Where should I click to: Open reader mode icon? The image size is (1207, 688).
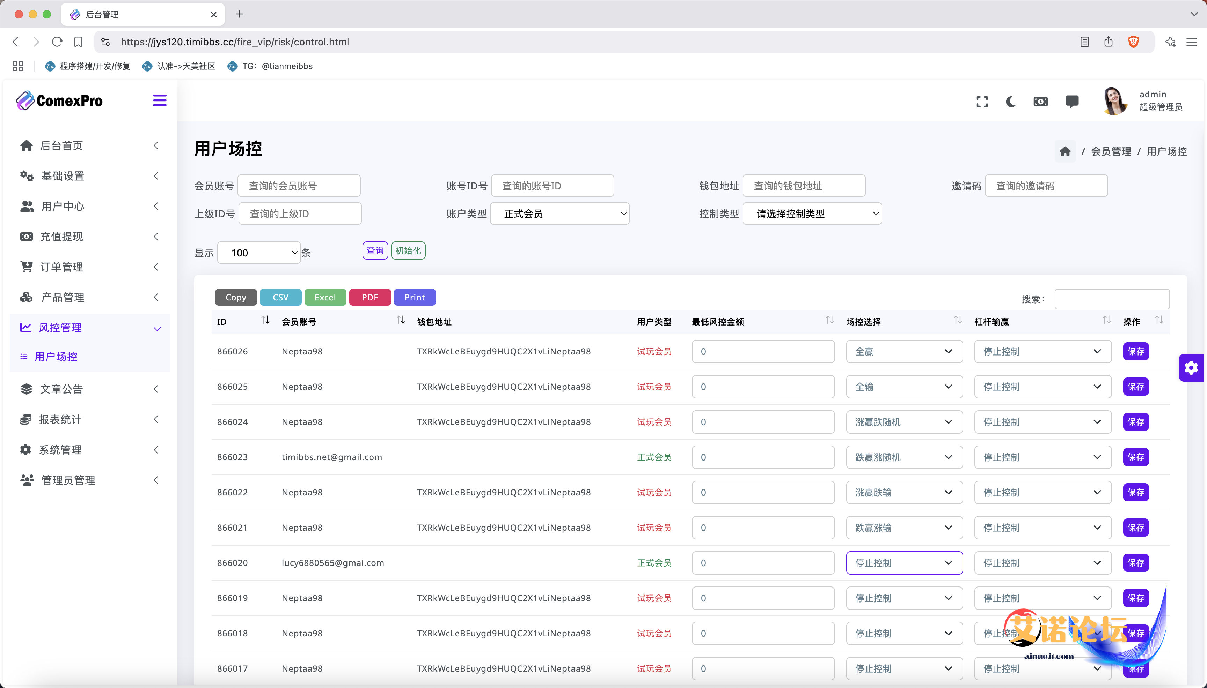tap(1084, 42)
